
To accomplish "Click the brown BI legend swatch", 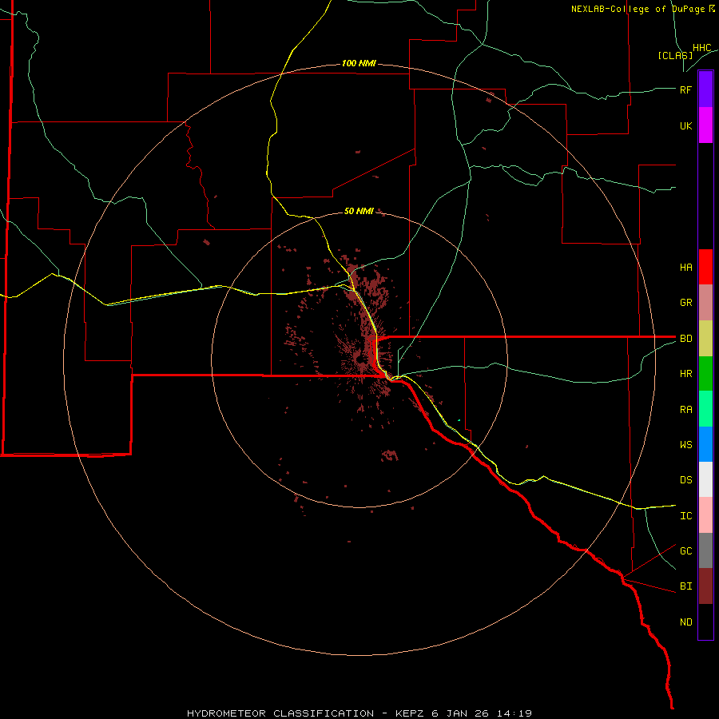I will (705, 586).
